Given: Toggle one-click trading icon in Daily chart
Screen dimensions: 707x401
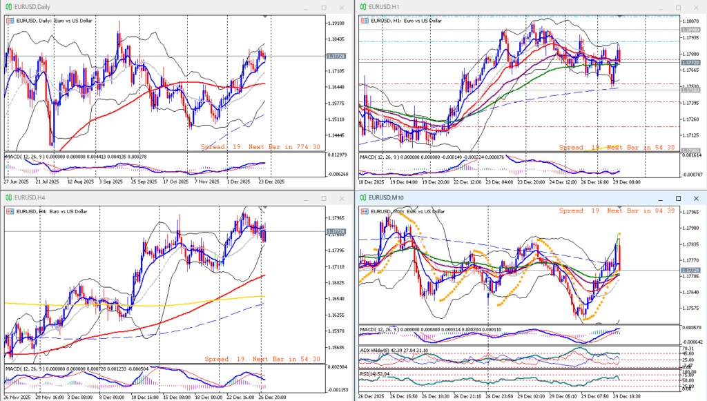Looking at the screenshot, I should point(10,21).
